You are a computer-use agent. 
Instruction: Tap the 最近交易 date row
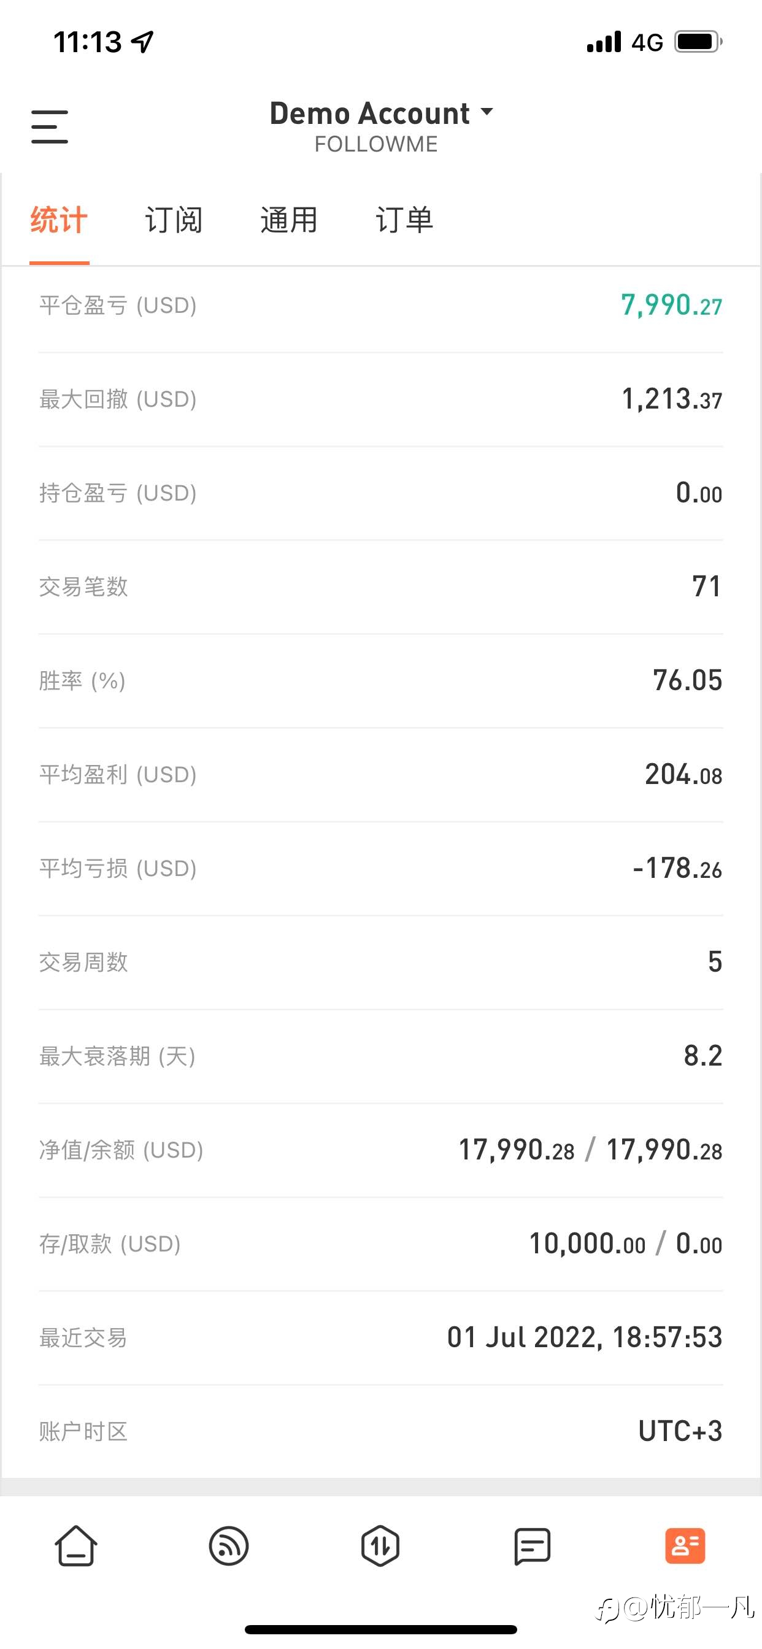click(x=381, y=1338)
